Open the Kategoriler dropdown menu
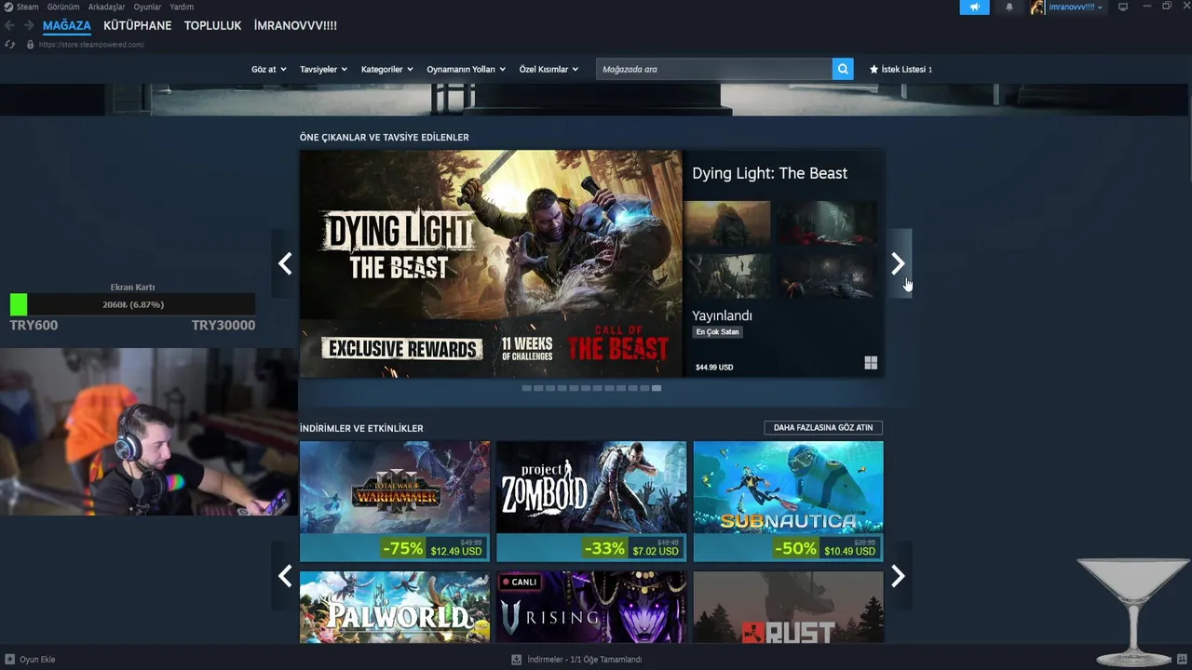Screen dimensions: 1192x670 (x=386, y=69)
